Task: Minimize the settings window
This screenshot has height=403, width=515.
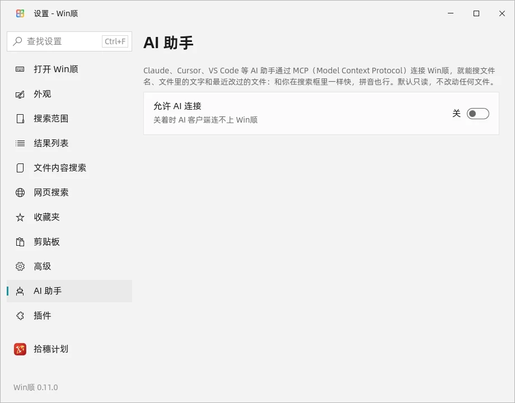Action: coord(451,13)
